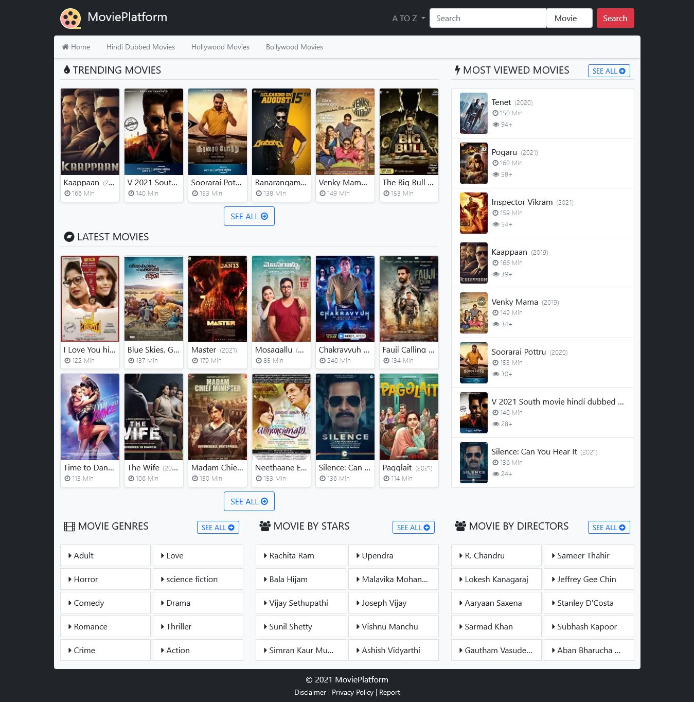Click Inspector Vikram in Most Viewed
Image resolution: width=694 pixels, height=702 pixels.
522,202
